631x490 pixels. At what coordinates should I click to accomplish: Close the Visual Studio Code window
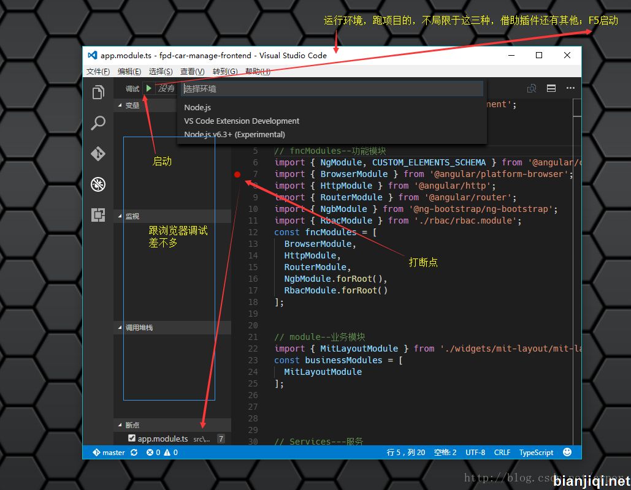point(567,55)
